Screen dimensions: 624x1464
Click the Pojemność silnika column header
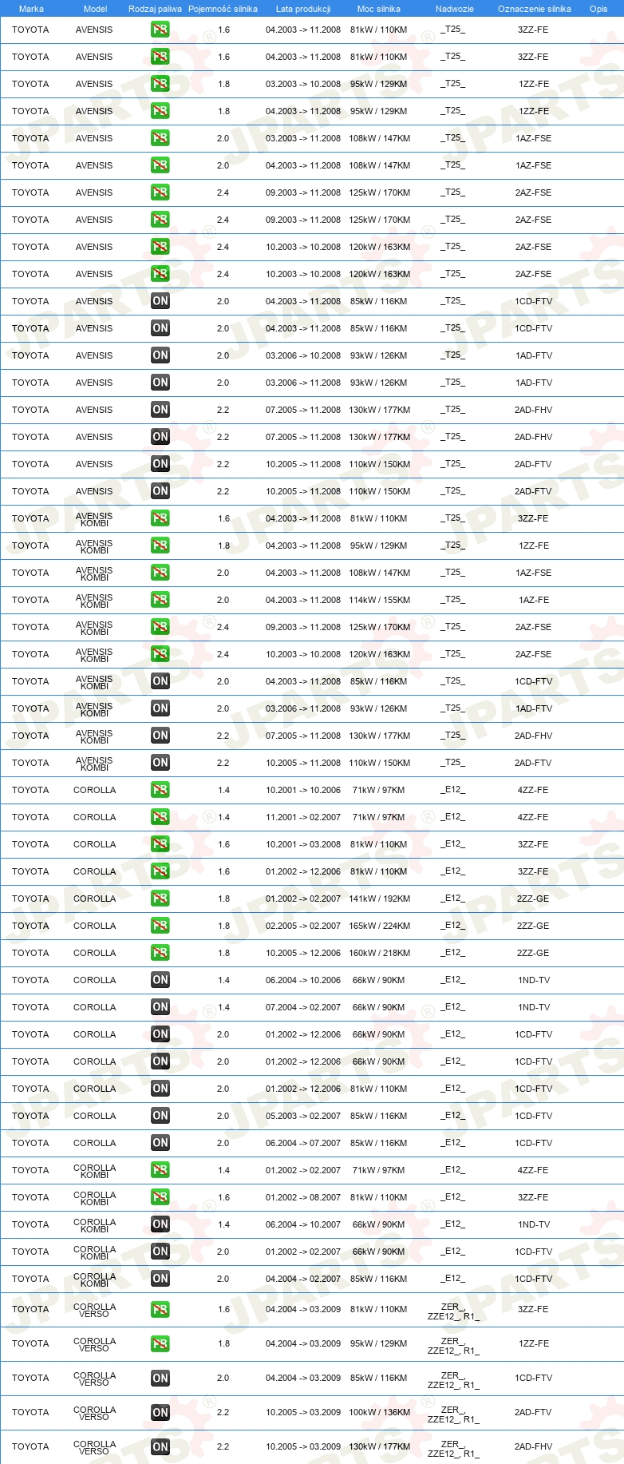click(x=223, y=9)
